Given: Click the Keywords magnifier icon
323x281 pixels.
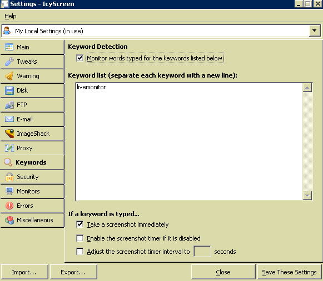Looking at the screenshot, I should 8,162.
